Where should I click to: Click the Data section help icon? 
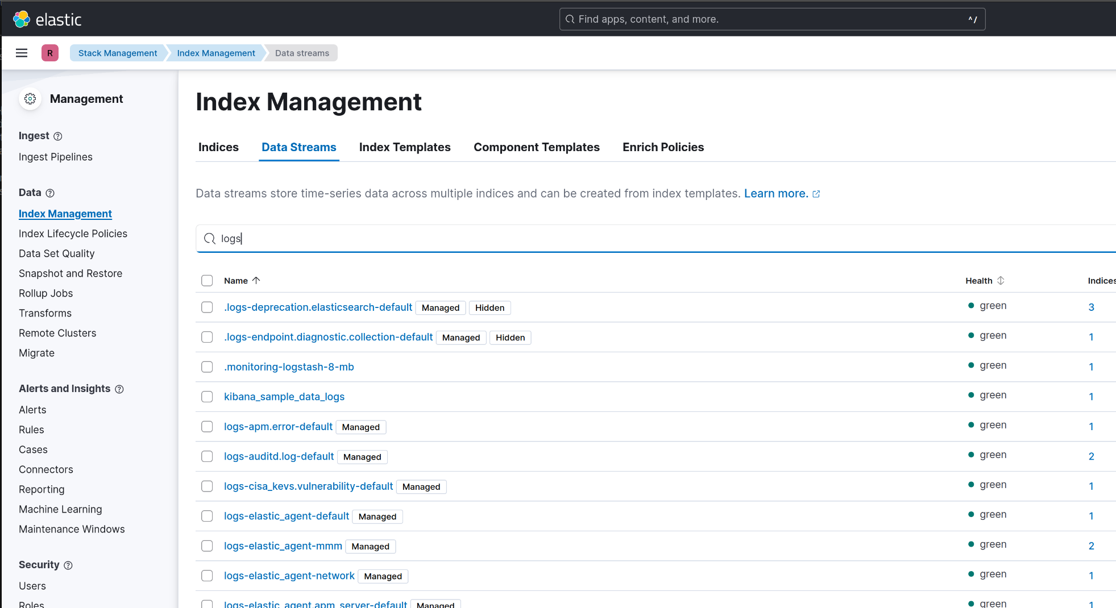tap(50, 193)
